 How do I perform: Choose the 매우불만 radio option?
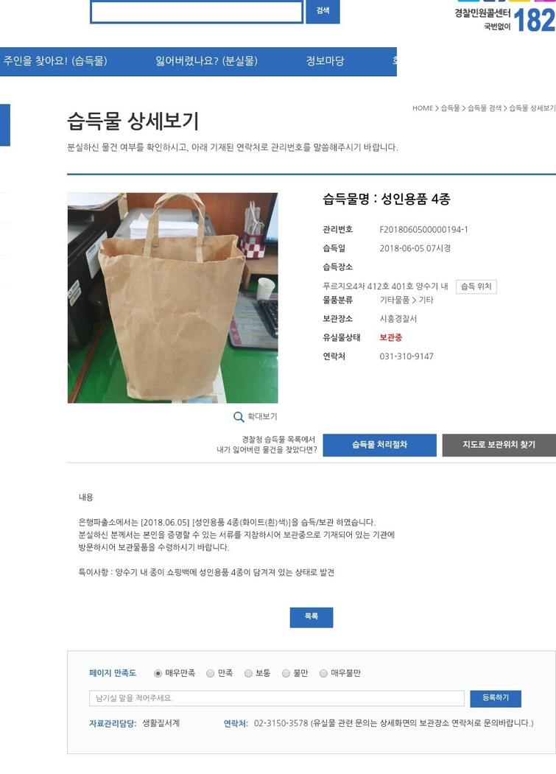(323, 673)
